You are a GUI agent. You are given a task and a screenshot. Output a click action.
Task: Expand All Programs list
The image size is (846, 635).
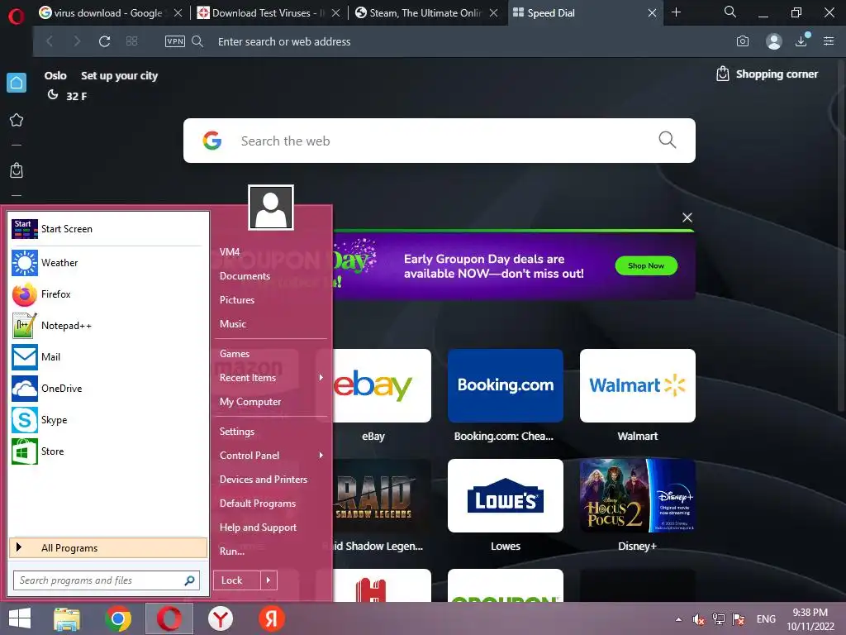tap(108, 548)
